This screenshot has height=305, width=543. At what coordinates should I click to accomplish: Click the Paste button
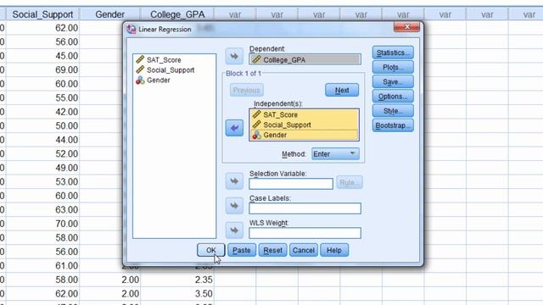click(241, 250)
